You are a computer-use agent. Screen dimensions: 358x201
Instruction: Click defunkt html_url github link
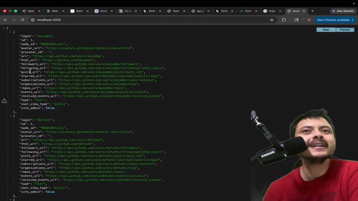pos(68,144)
